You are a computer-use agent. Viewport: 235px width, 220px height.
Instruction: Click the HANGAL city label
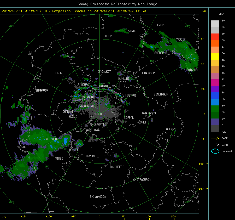tap(74, 150)
